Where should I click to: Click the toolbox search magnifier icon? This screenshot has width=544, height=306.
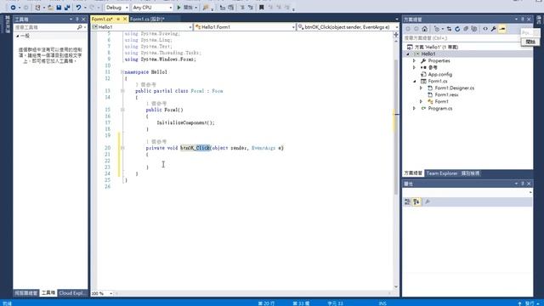coord(79,27)
